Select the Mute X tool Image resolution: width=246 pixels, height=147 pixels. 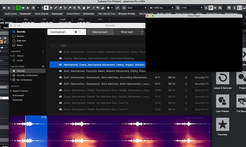coord(75,8)
